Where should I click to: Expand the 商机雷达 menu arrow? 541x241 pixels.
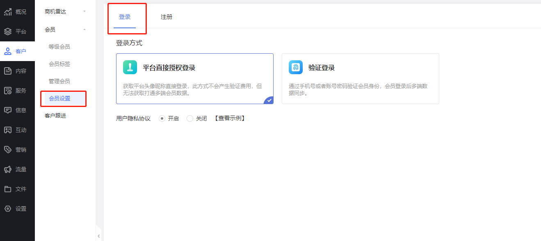click(x=84, y=11)
